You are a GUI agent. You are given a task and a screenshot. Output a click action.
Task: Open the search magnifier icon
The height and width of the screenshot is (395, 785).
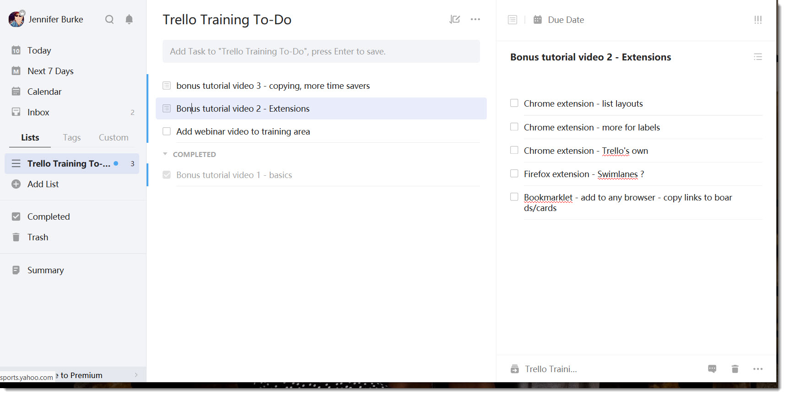[109, 19]
